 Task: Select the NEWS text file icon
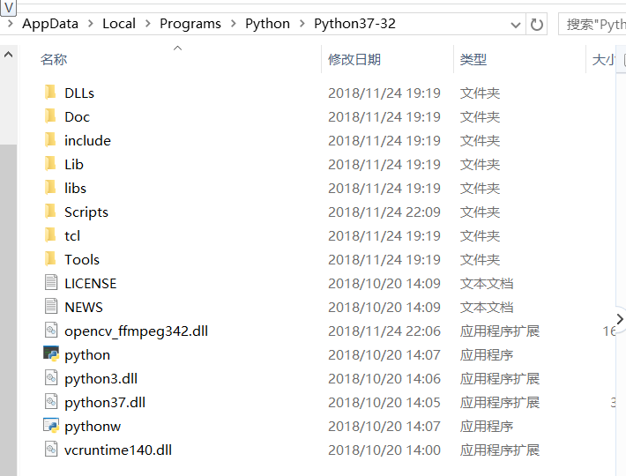click(51, 307)
